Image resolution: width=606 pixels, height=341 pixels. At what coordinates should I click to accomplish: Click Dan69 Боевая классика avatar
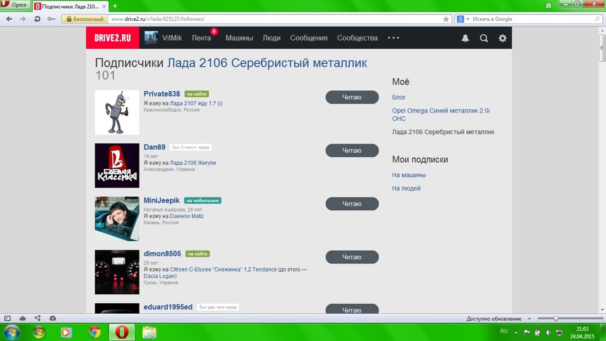click(117, 166)
